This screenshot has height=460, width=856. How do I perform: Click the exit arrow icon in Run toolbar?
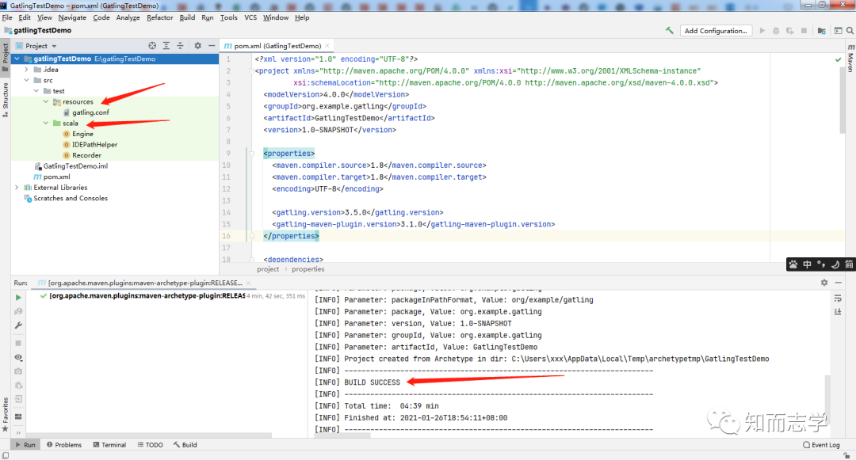click(18, 399)
